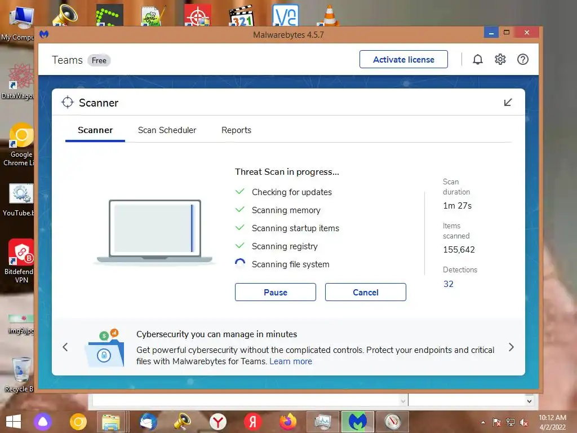The height and width of the screenshot is (433, 577).
Task: Click the muted volume tray icon
Action: 524,422
